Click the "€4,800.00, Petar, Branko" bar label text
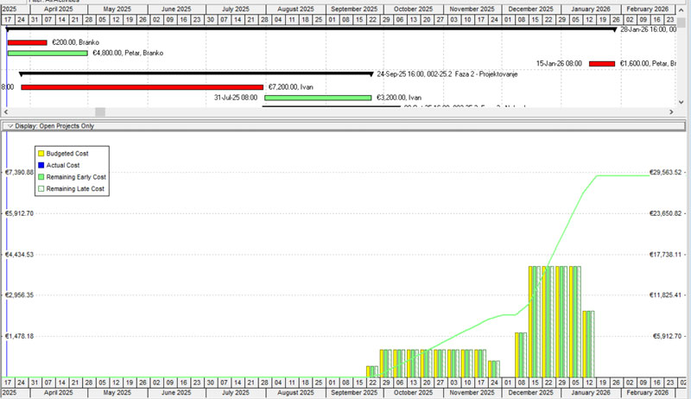This screenshot has width=691, height=399. 128,53
